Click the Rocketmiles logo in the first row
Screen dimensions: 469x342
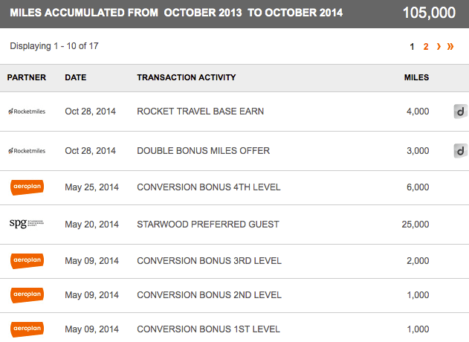(x=27, y=112)
